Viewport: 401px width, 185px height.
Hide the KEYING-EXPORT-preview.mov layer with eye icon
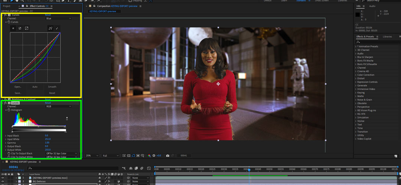pyautogui.click(x=3, y=178)
